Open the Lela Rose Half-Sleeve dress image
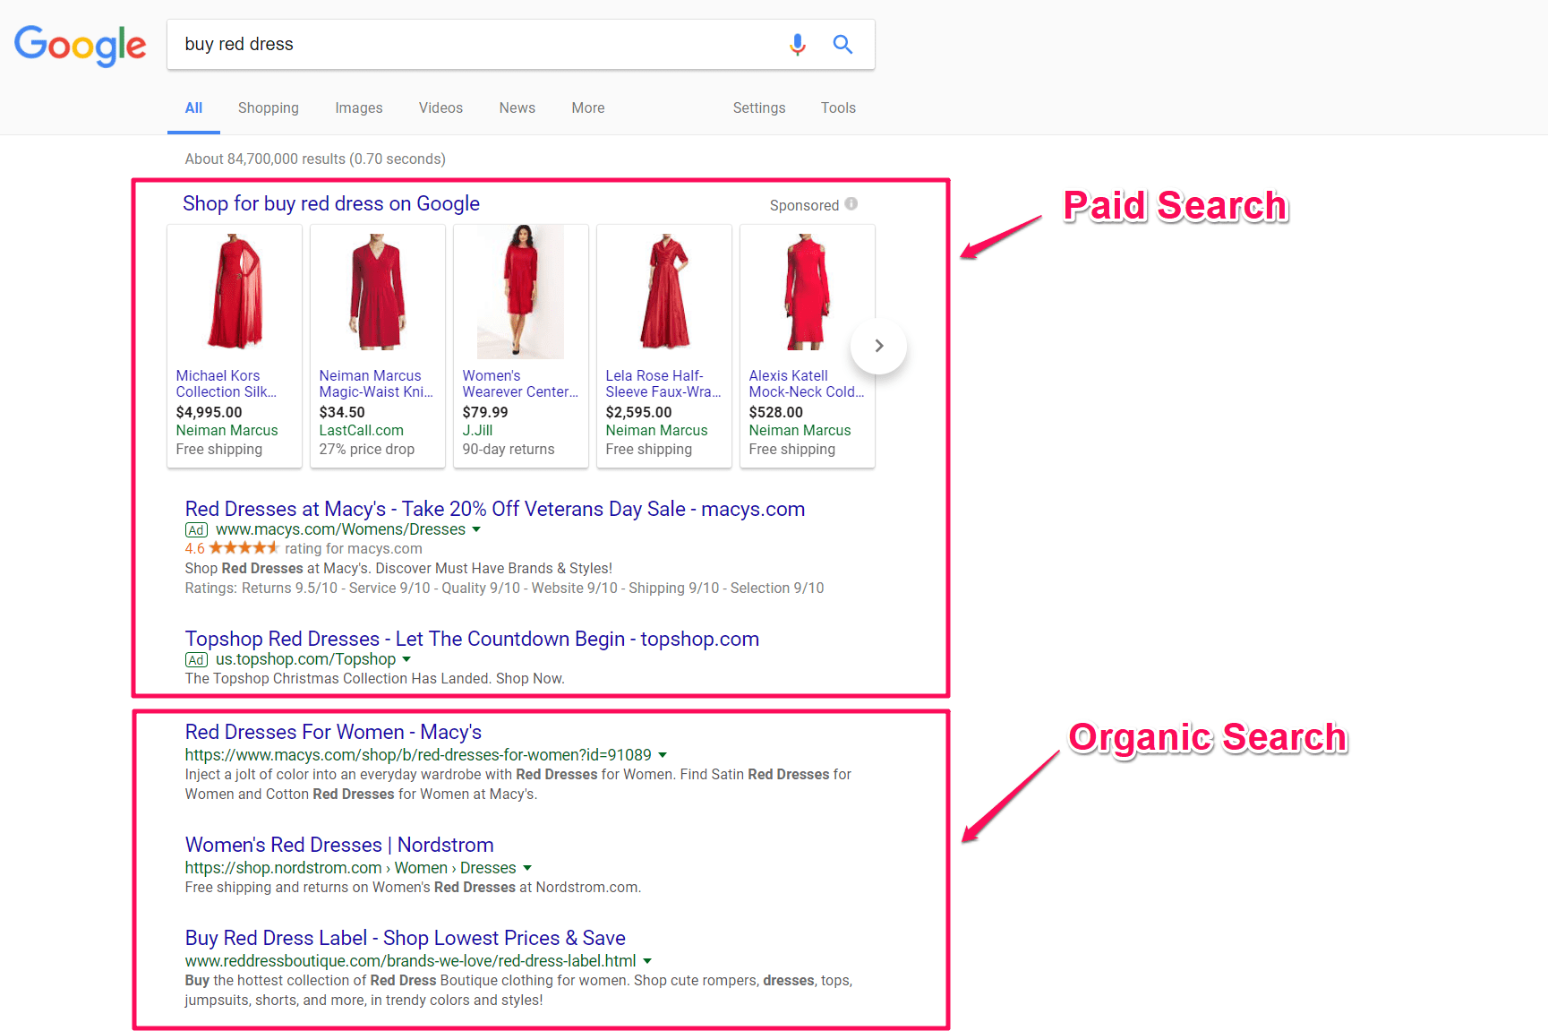This screenshot has width=1548, height=1031. [x=664, y=292]
